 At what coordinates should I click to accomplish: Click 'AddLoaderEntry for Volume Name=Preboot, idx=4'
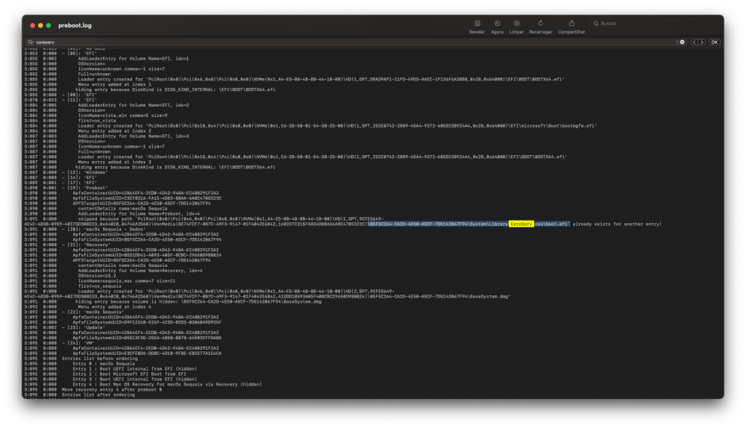[139, 213]
